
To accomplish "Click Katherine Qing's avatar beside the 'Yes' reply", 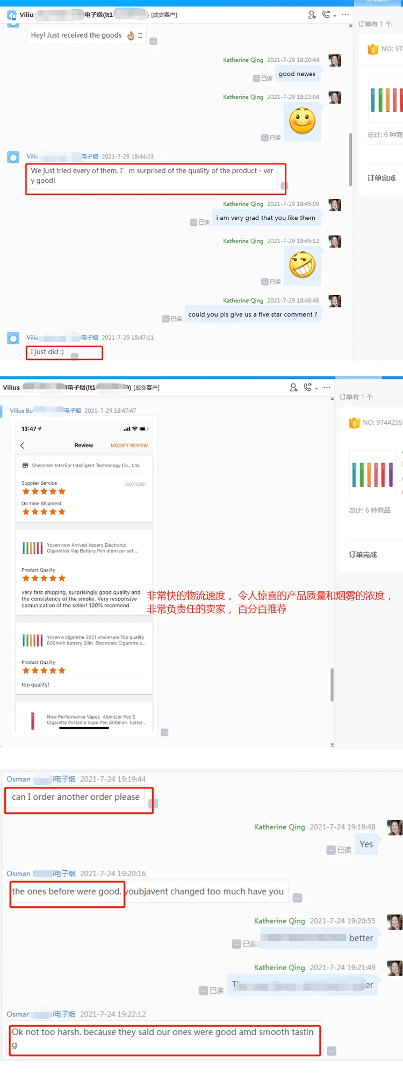I will (395, 828).
